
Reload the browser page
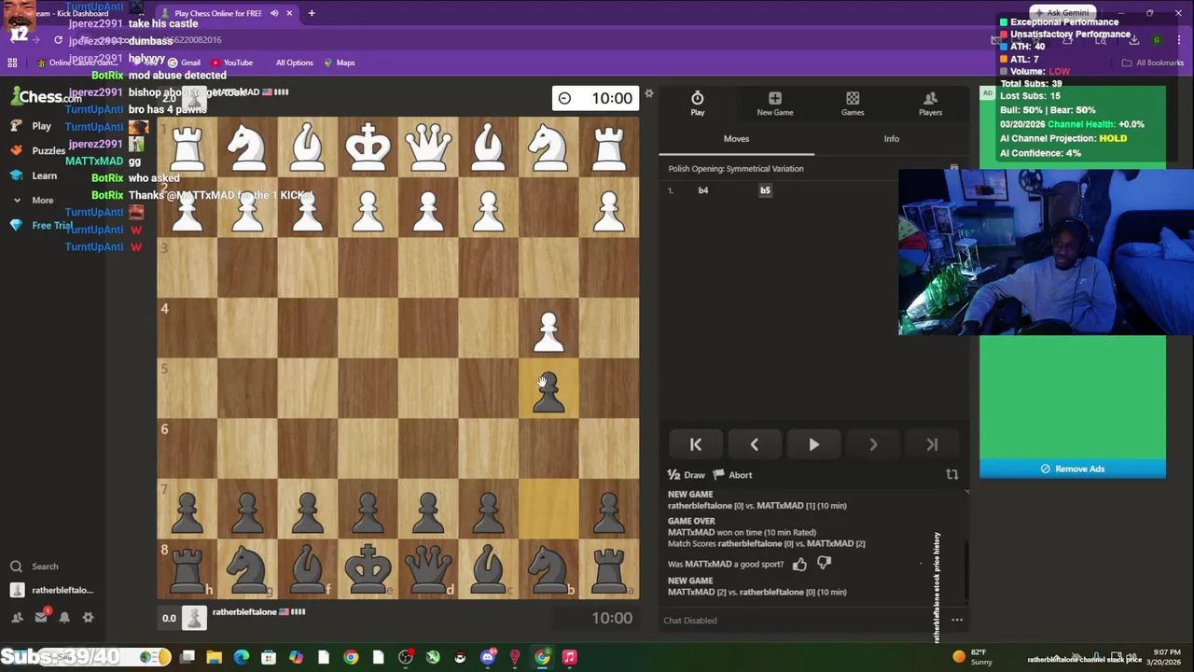pos(58,40)
